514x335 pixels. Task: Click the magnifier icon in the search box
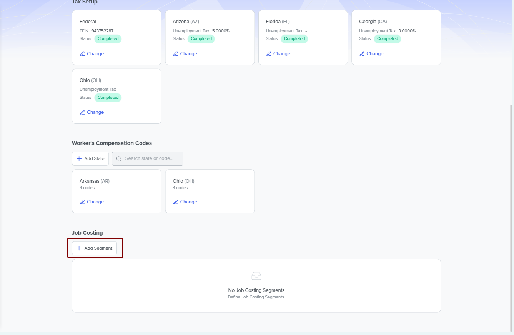point(119,158)
